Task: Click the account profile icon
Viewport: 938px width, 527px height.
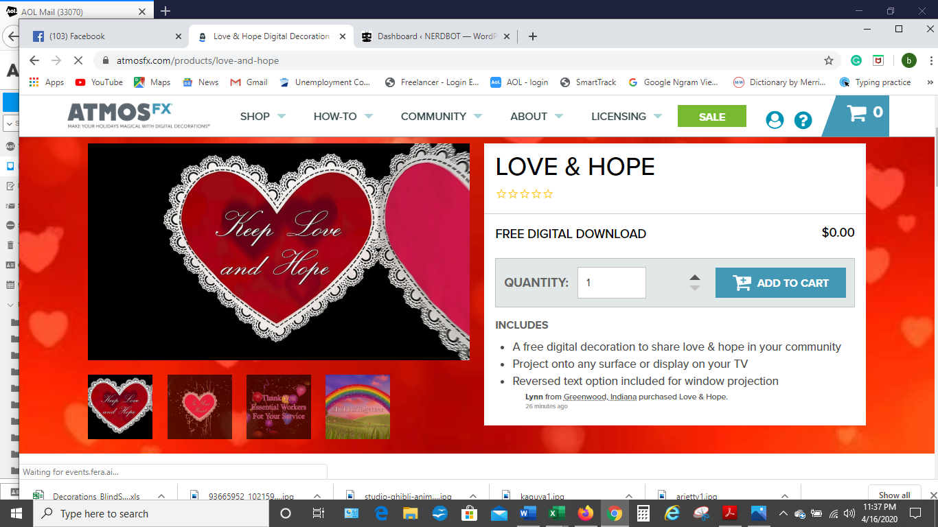Action: pyautogui.click(x=775, y=119)
